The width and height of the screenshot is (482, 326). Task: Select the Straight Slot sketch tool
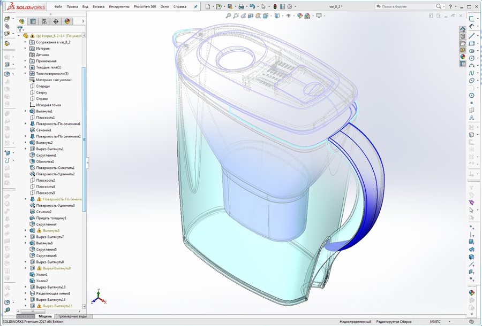pos(471,51)
